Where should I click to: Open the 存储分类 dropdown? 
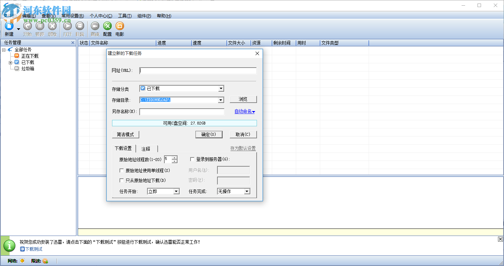[221, 88]
